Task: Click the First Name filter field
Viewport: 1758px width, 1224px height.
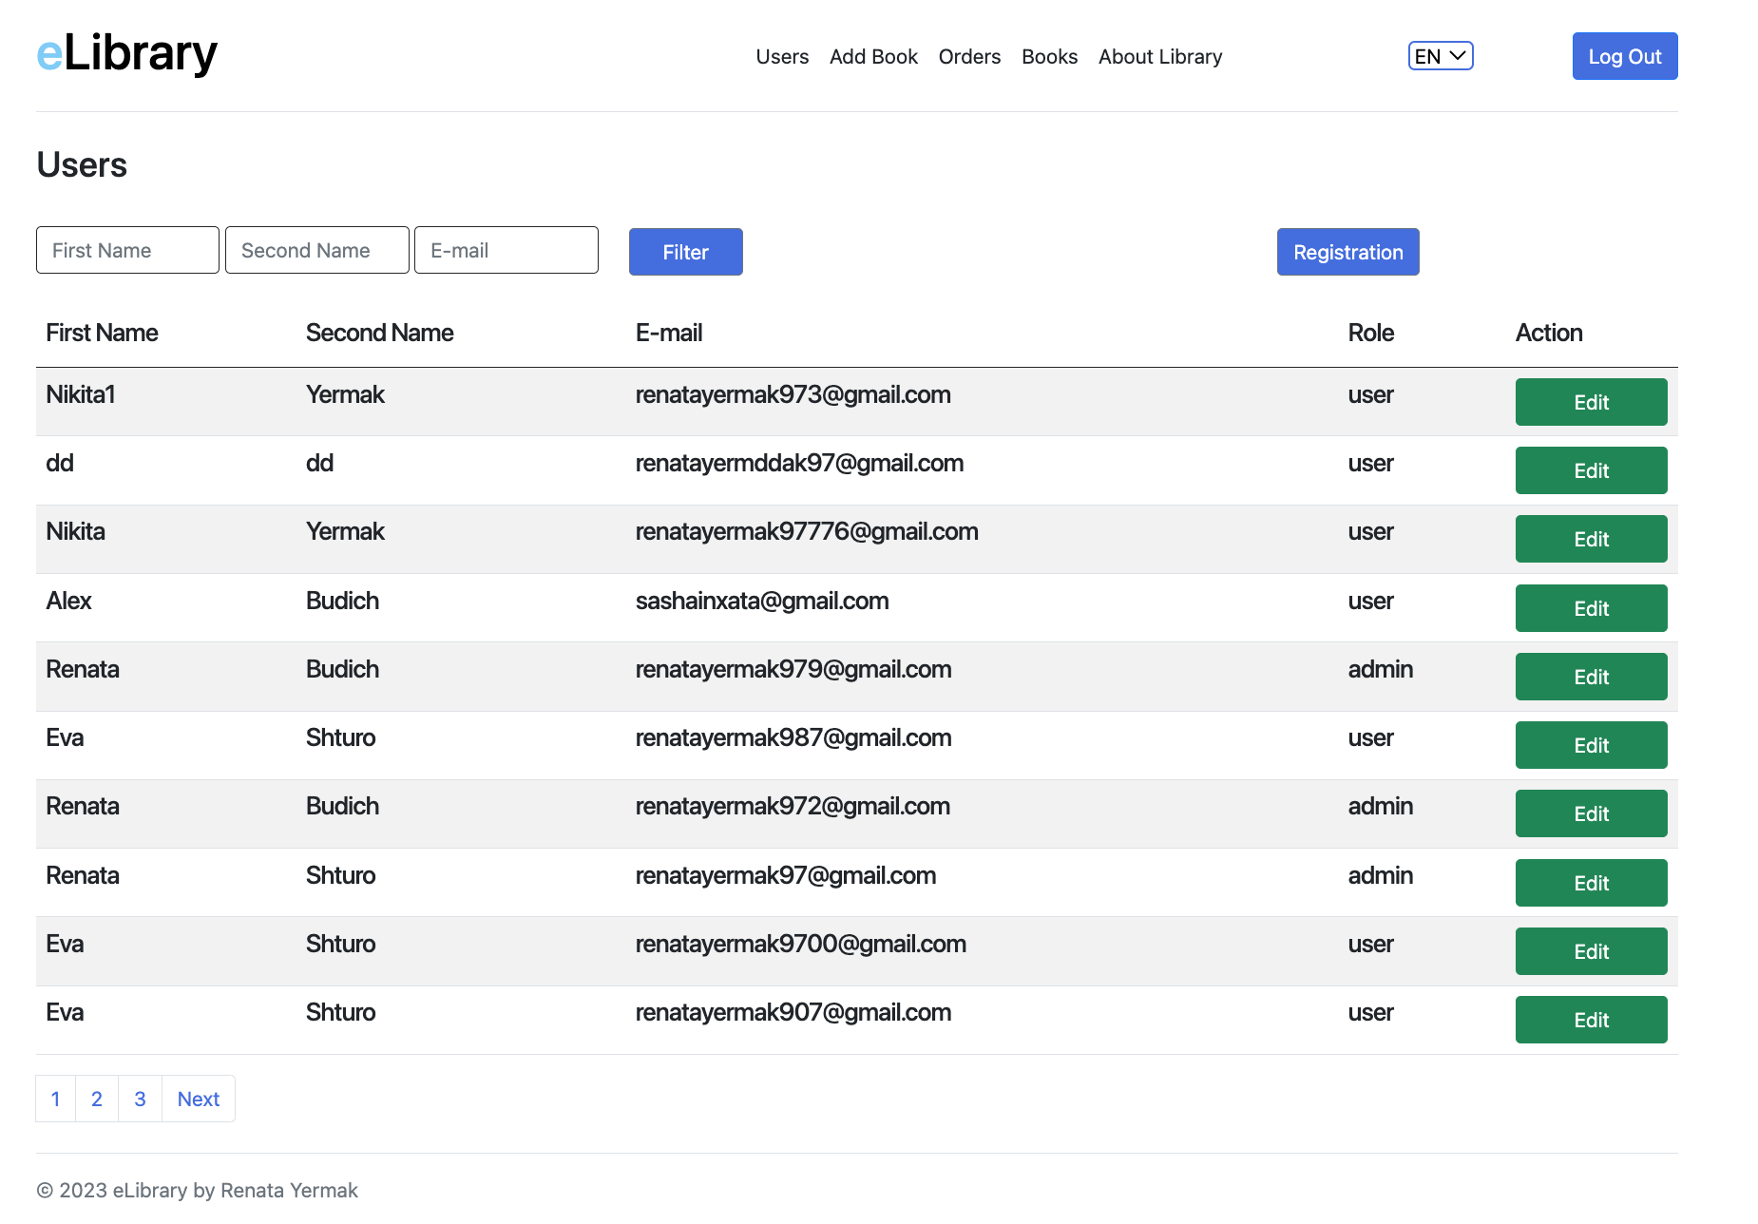Action: (126, 250)
